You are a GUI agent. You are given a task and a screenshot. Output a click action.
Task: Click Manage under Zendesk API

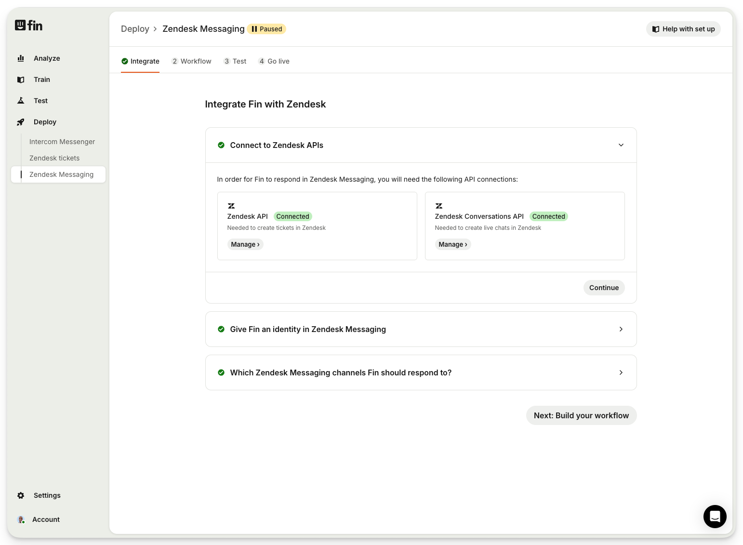(245, 244)
